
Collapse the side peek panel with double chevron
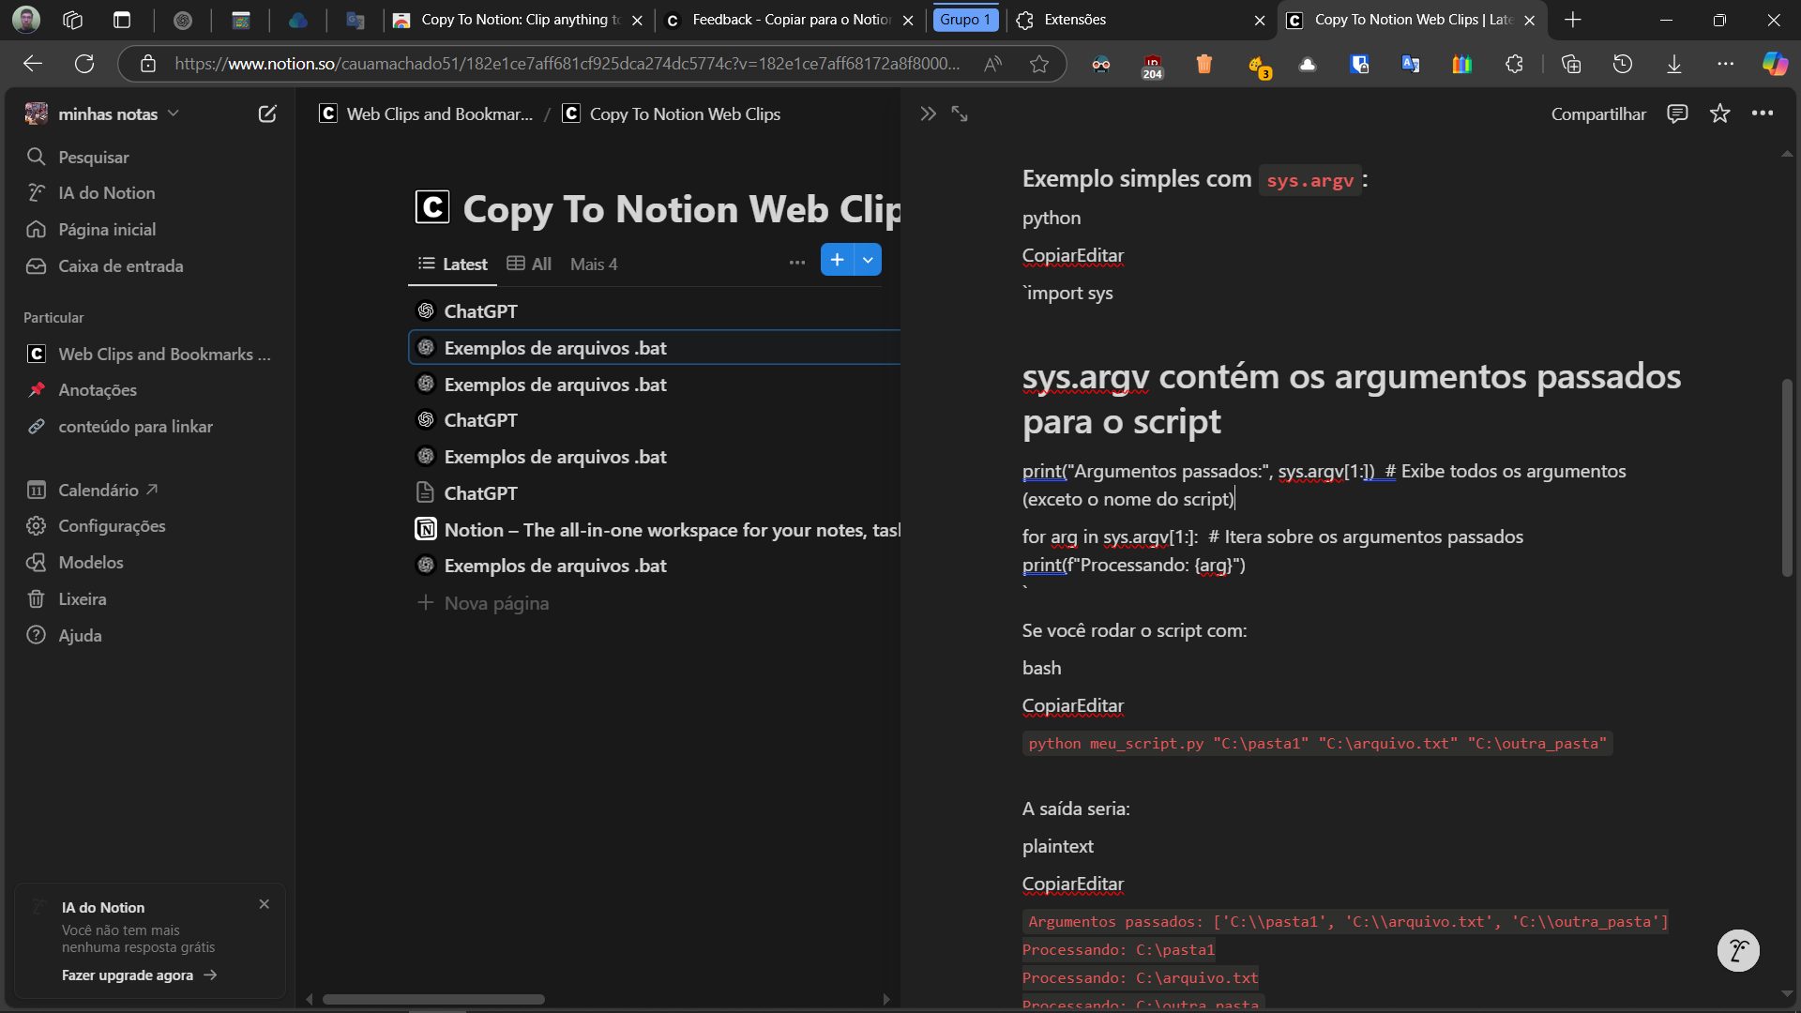[928, 114]
